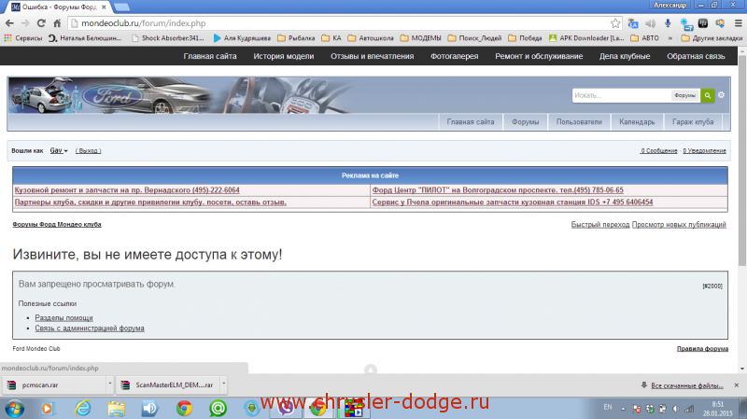Focus the Искать search field

tap(621, 95)
